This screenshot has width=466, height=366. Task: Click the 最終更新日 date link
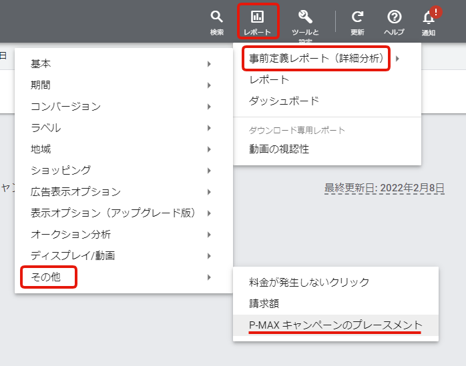[384, 188]
